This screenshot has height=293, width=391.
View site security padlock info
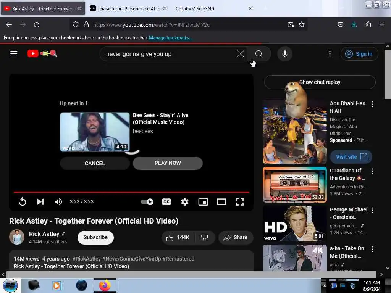(86, 25)
